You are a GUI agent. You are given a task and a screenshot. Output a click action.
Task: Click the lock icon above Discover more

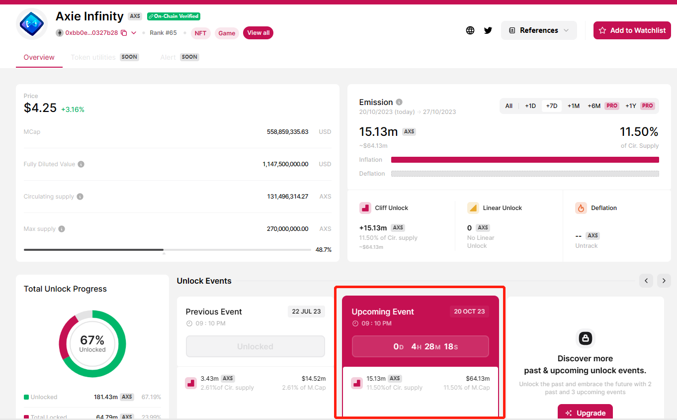click(x=585, y=338)
